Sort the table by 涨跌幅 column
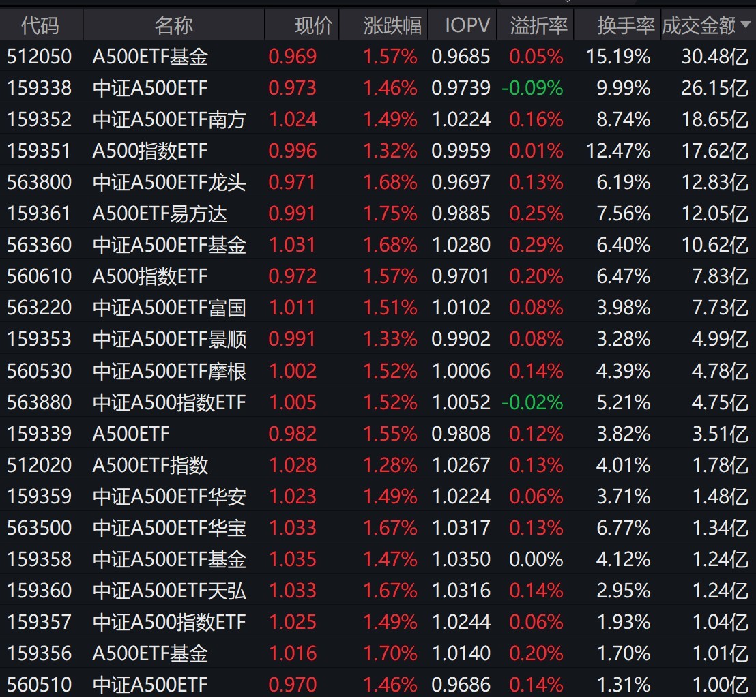This screenshot has width=756, height=697. click(392, 26)
